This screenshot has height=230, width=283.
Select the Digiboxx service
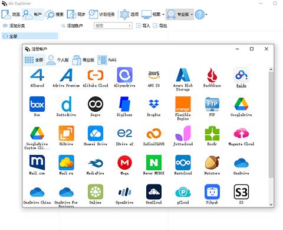(x=124, y=106)
